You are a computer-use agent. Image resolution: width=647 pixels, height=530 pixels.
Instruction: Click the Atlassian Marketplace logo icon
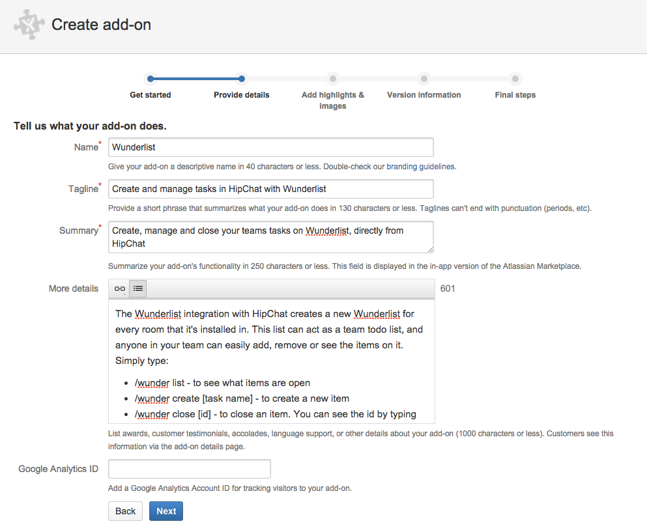[x=30, y=25]
